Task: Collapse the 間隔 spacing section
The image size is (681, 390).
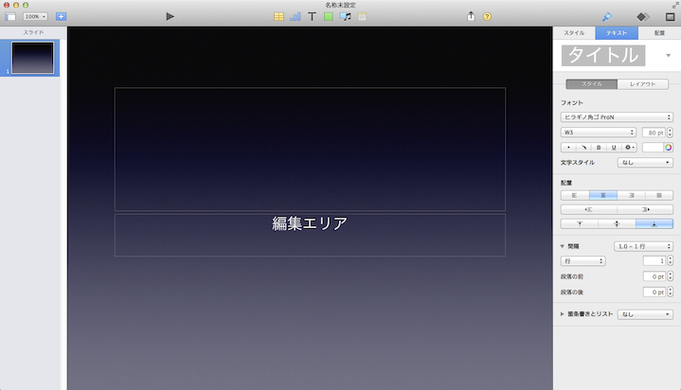Action: coord(563,246)
